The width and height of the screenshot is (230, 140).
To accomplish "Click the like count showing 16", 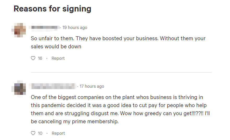I will click(40, 58).
